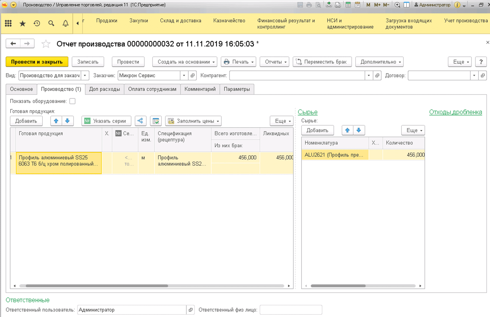The image size is (490, 317).
Task: Click Провести button
Action: [128, 62]
